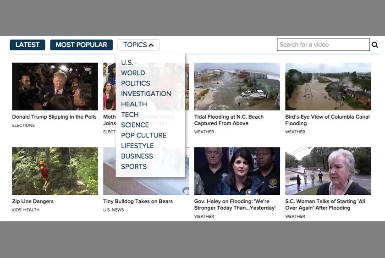Click the magnifying glass search icon

(375, 44)
